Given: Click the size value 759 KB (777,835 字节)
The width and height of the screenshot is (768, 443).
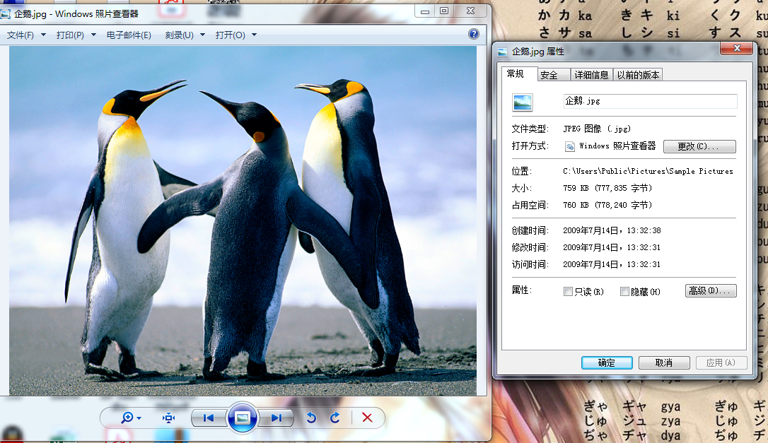Looking at the screenshot, I should (607, 188).
